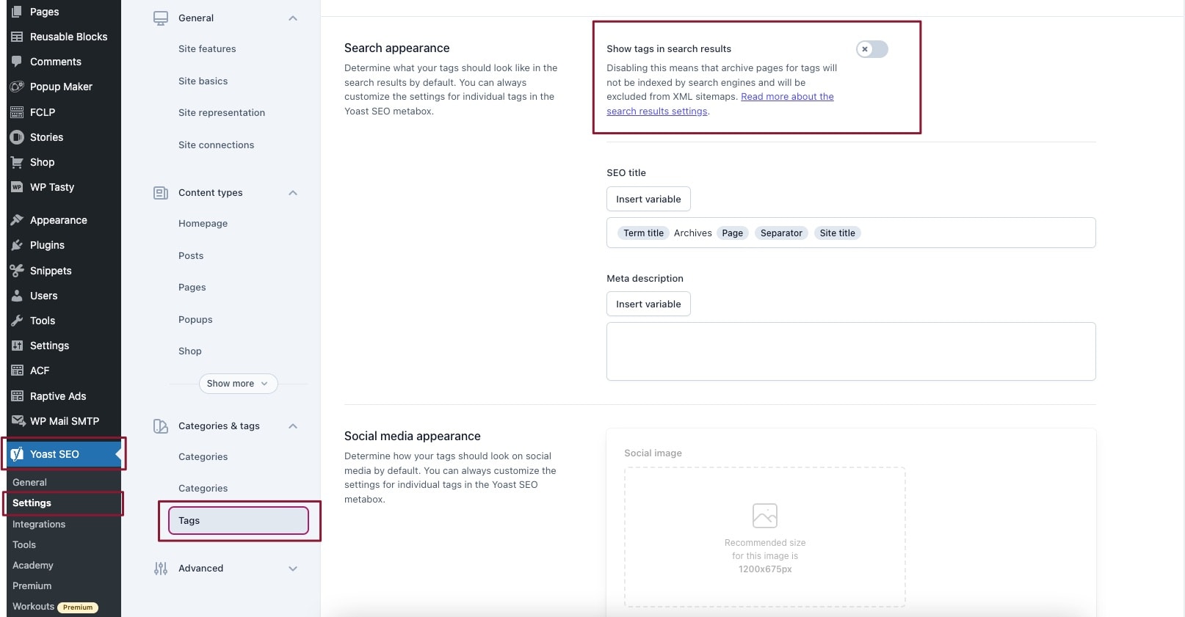The width and height of the screenshot is (1185, 617).
Task: Open the first Categories settings item
Action: coord(203,457)
